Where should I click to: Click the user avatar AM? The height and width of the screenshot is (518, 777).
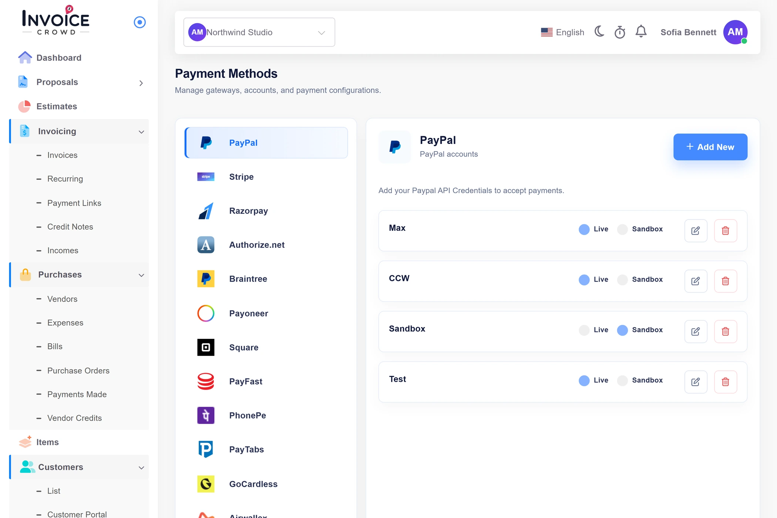(735, 32)
